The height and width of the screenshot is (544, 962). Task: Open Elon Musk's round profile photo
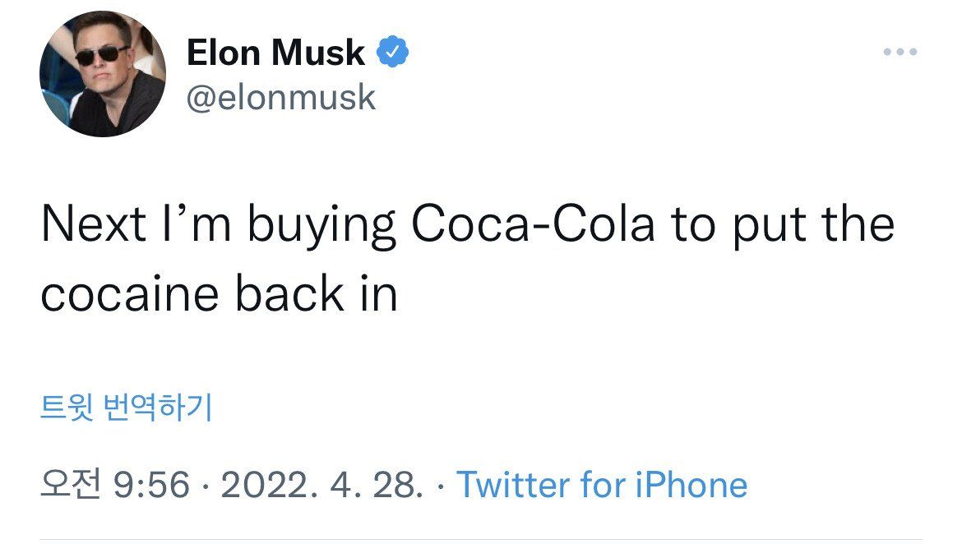click(x=102, y=74)
